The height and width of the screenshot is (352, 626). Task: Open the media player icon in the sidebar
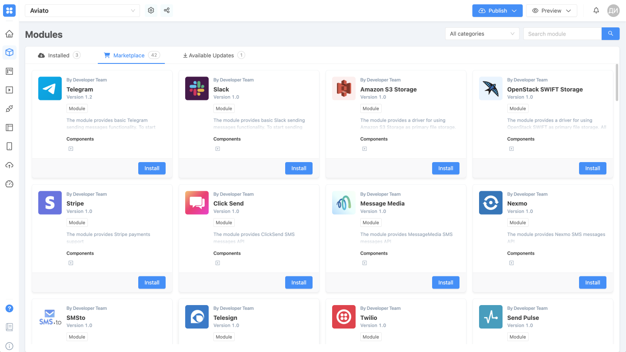pos(9,90)
